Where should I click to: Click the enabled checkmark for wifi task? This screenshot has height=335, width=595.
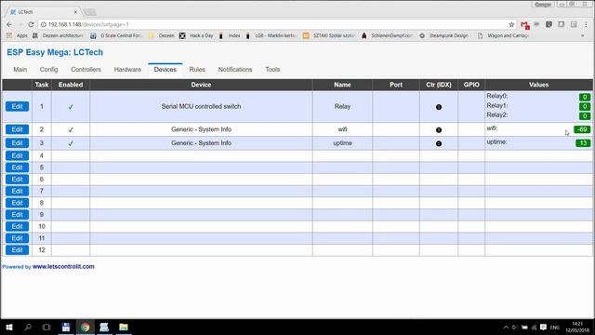(71, 129)
